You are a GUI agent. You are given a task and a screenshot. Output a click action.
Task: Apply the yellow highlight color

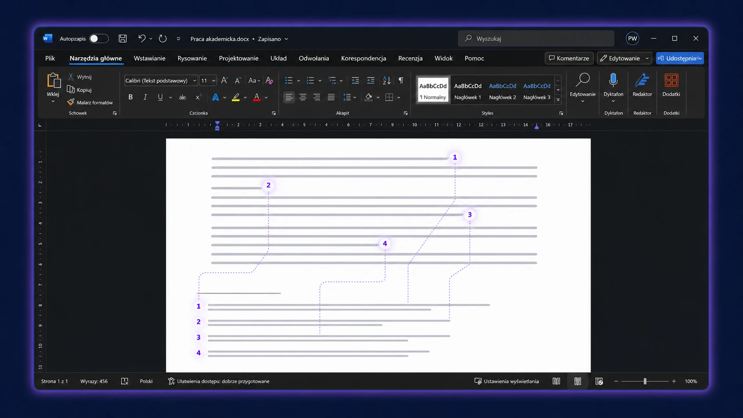click(236, 97)
